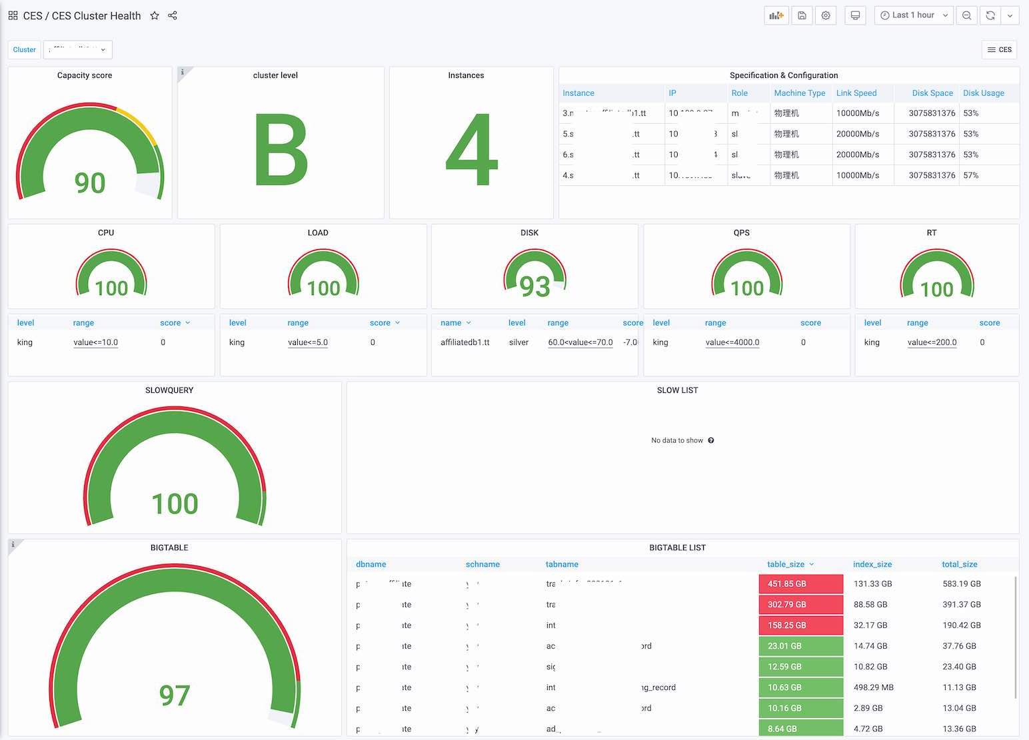Viewport: 1029px width, 740px height.
Task: Open the Instances panel title menu
Action: tap(466, 75)
